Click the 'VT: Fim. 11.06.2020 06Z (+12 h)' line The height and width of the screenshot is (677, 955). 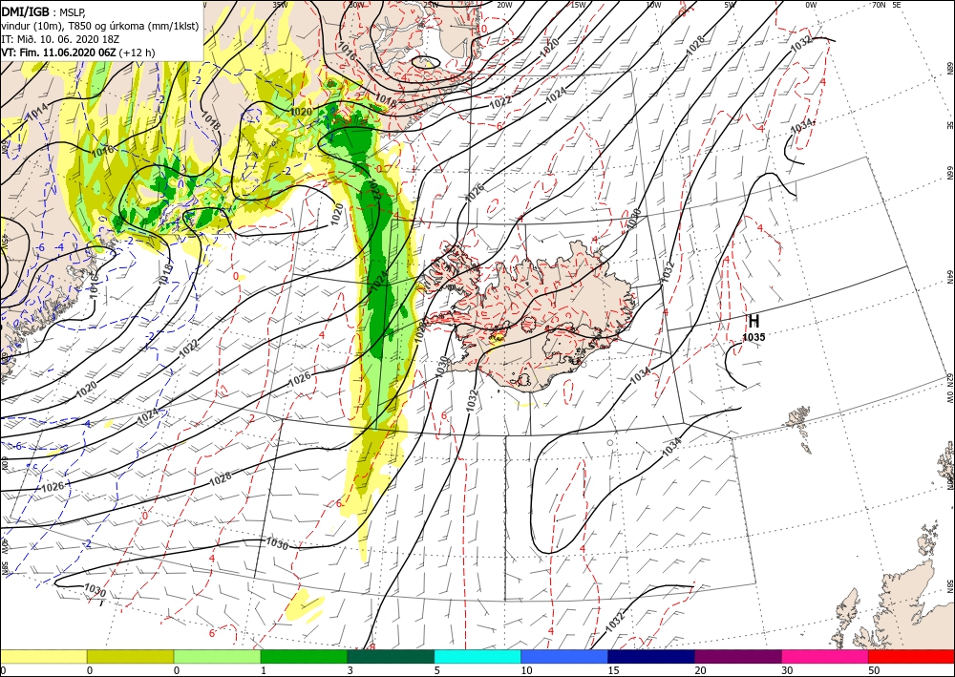tap(78, 53)
